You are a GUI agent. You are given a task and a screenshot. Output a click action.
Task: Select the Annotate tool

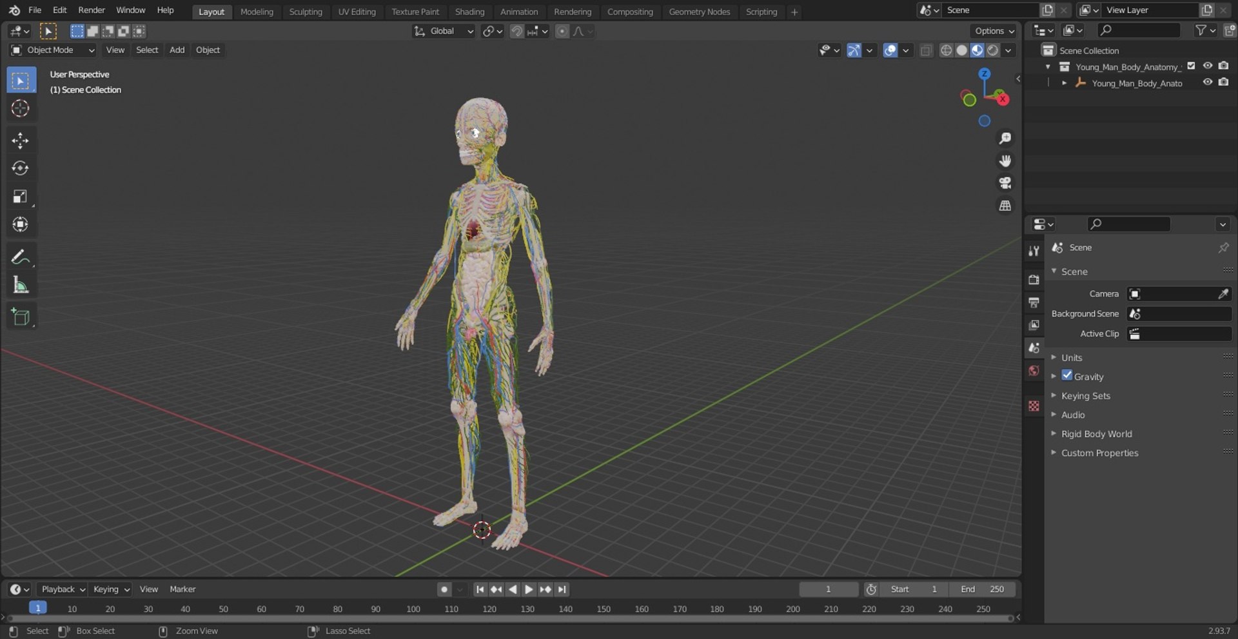pyautogui.click(x=21, y=257)
